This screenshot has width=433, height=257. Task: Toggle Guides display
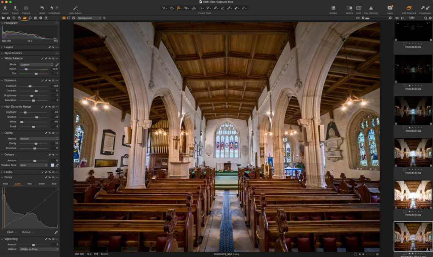tap(333, 8)
